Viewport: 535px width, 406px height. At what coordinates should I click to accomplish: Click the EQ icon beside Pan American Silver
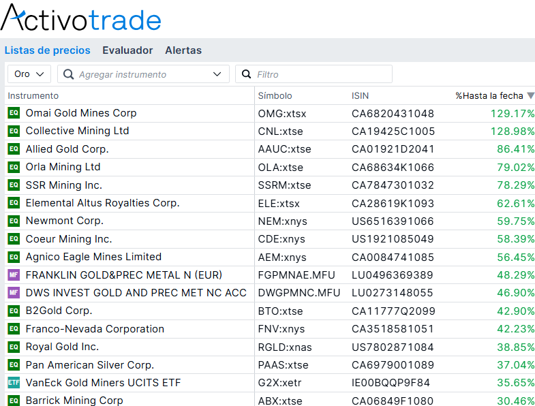pos(14,365)
